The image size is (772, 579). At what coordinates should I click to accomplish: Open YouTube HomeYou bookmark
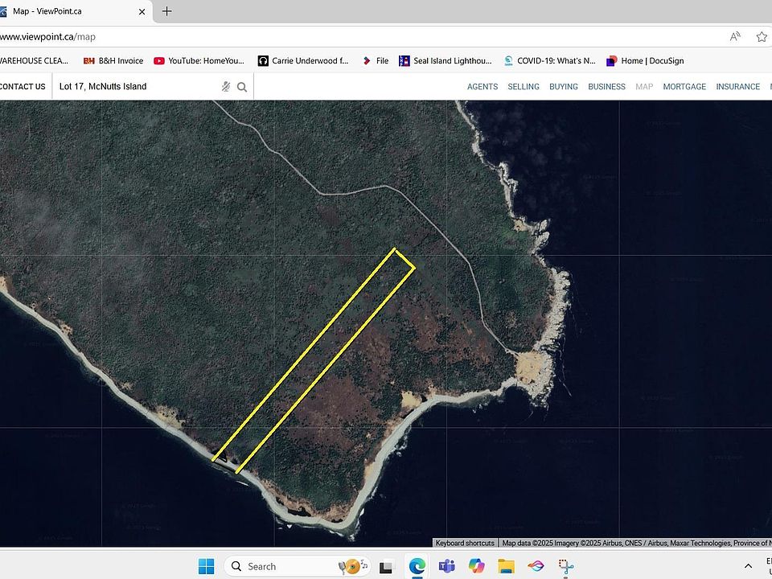pyautogui.click(x=199, y=60)
